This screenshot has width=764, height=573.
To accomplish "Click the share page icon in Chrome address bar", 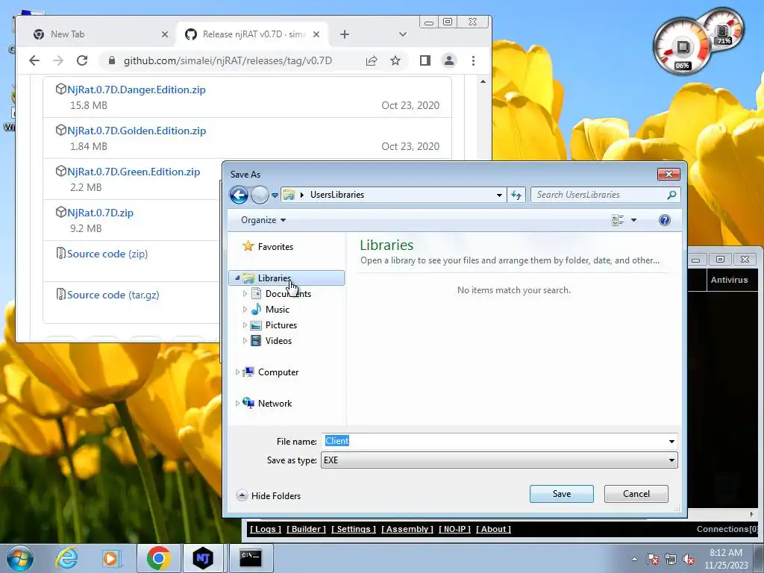I will click(372, 60).
